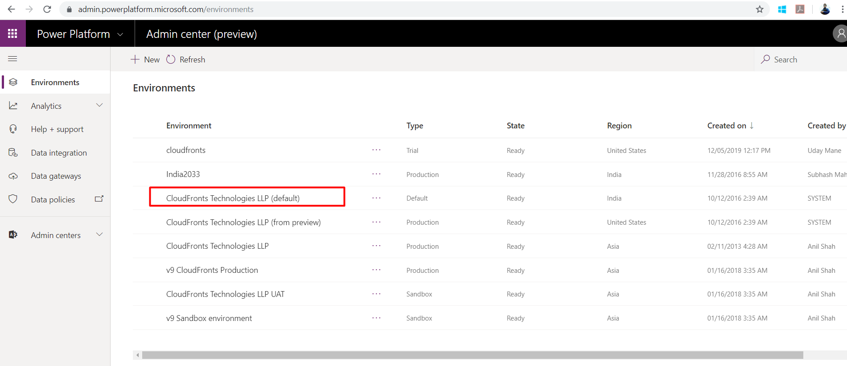Open Analytics in left navigation
Screen dimensions: 847x366
(x=46, y=106)
